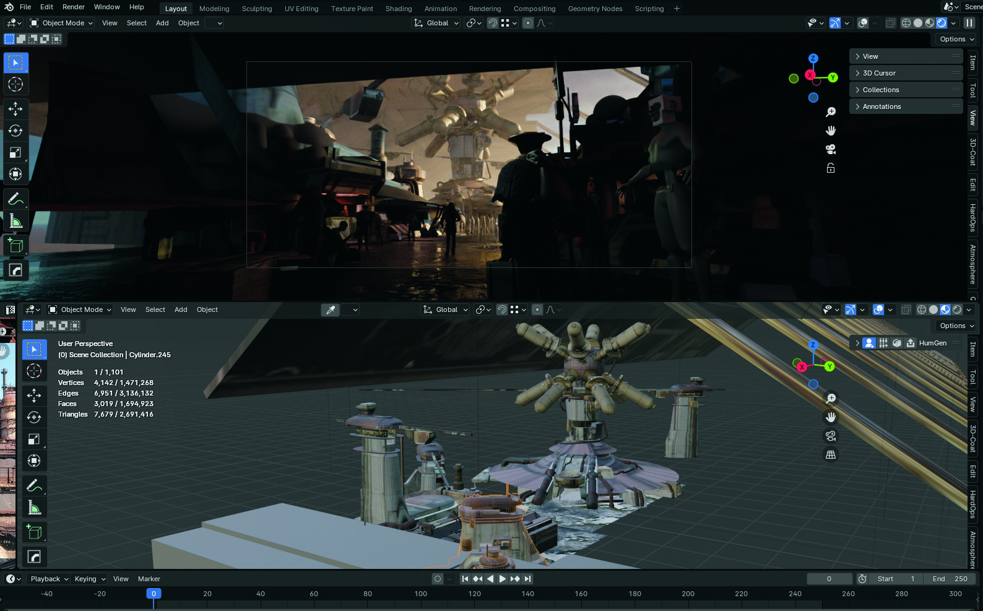Click the zoom magnifier in the upper viewport
Viewport: 983px width, 611px height.
click(x=831, y=112)
